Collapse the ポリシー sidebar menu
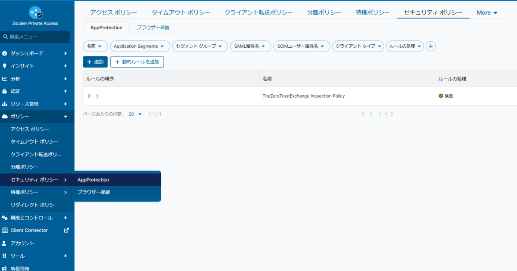 65,117
